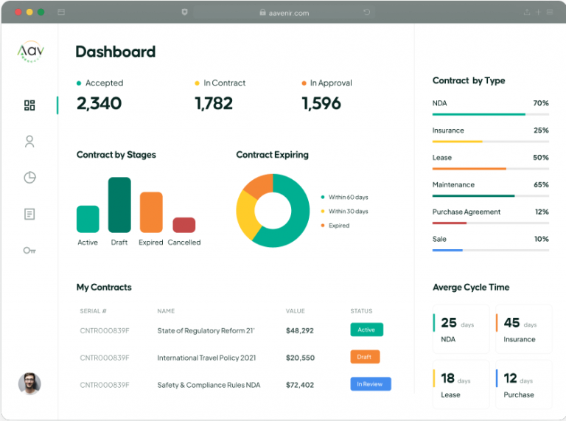Open the dashboard grid icon in sidebar
This screenshot has width=566, height=421.
(x=29, y=105)
